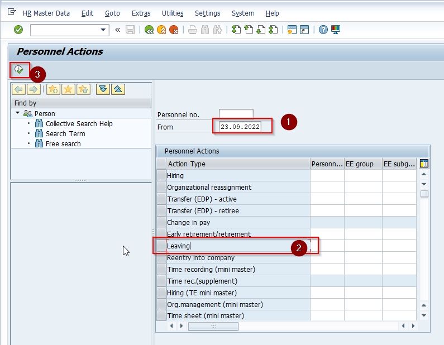Open the Edit menu
This screenshot has width=444, height=345.
point(87,13)
